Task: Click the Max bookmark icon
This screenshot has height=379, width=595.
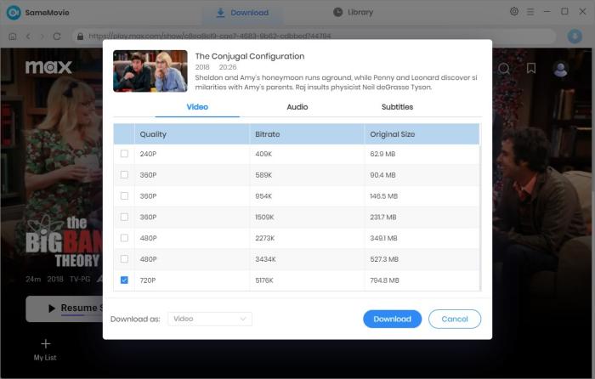Action: tap(531, 69)
